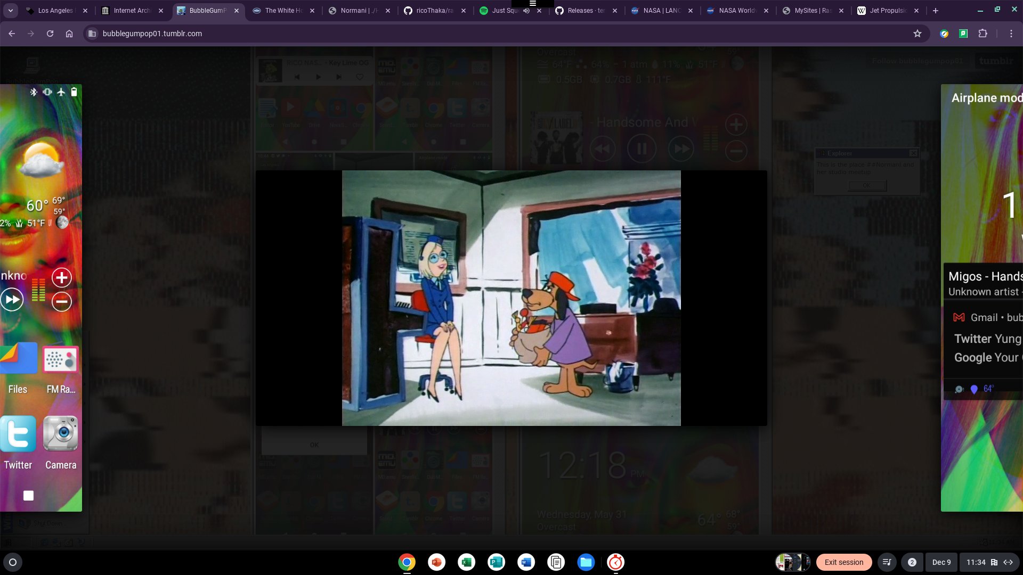This screenshot has height=575, width=1023.
Task: Open the Files folder app on shelf
Action: [x=586, y=562]
